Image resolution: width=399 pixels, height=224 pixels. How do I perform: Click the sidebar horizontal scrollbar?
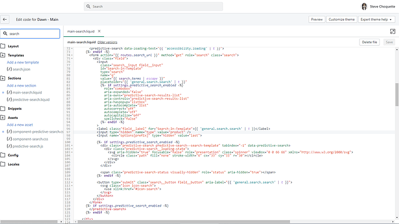[x=29, y=222]
